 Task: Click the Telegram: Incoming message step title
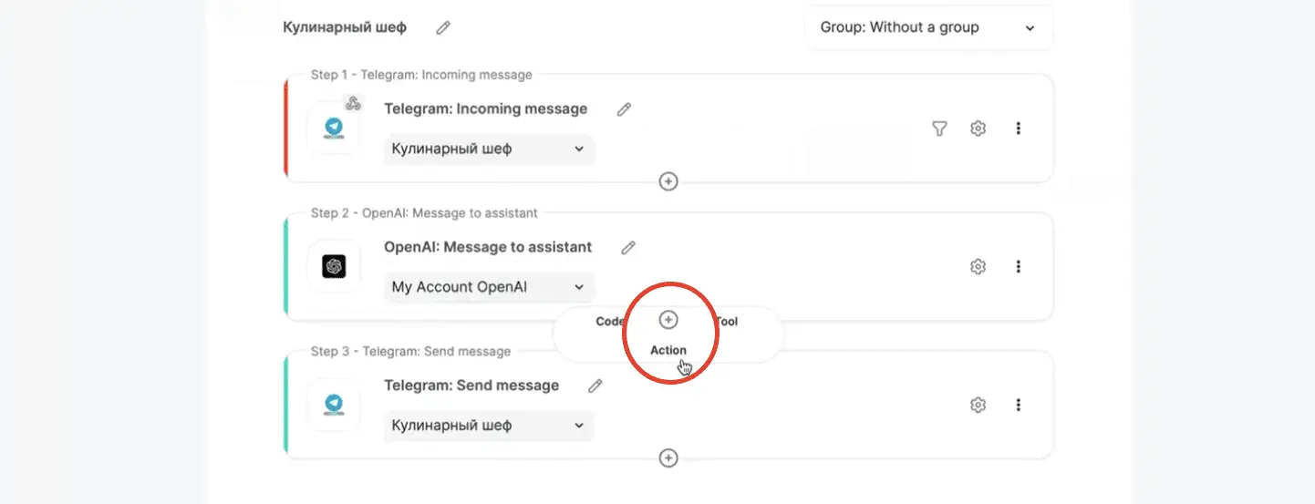(x=486, y=109)
